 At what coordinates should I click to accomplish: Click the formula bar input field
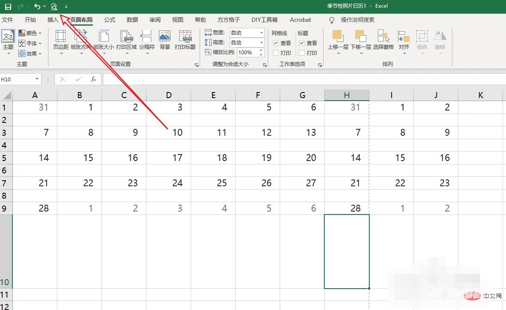coord(300,79)
